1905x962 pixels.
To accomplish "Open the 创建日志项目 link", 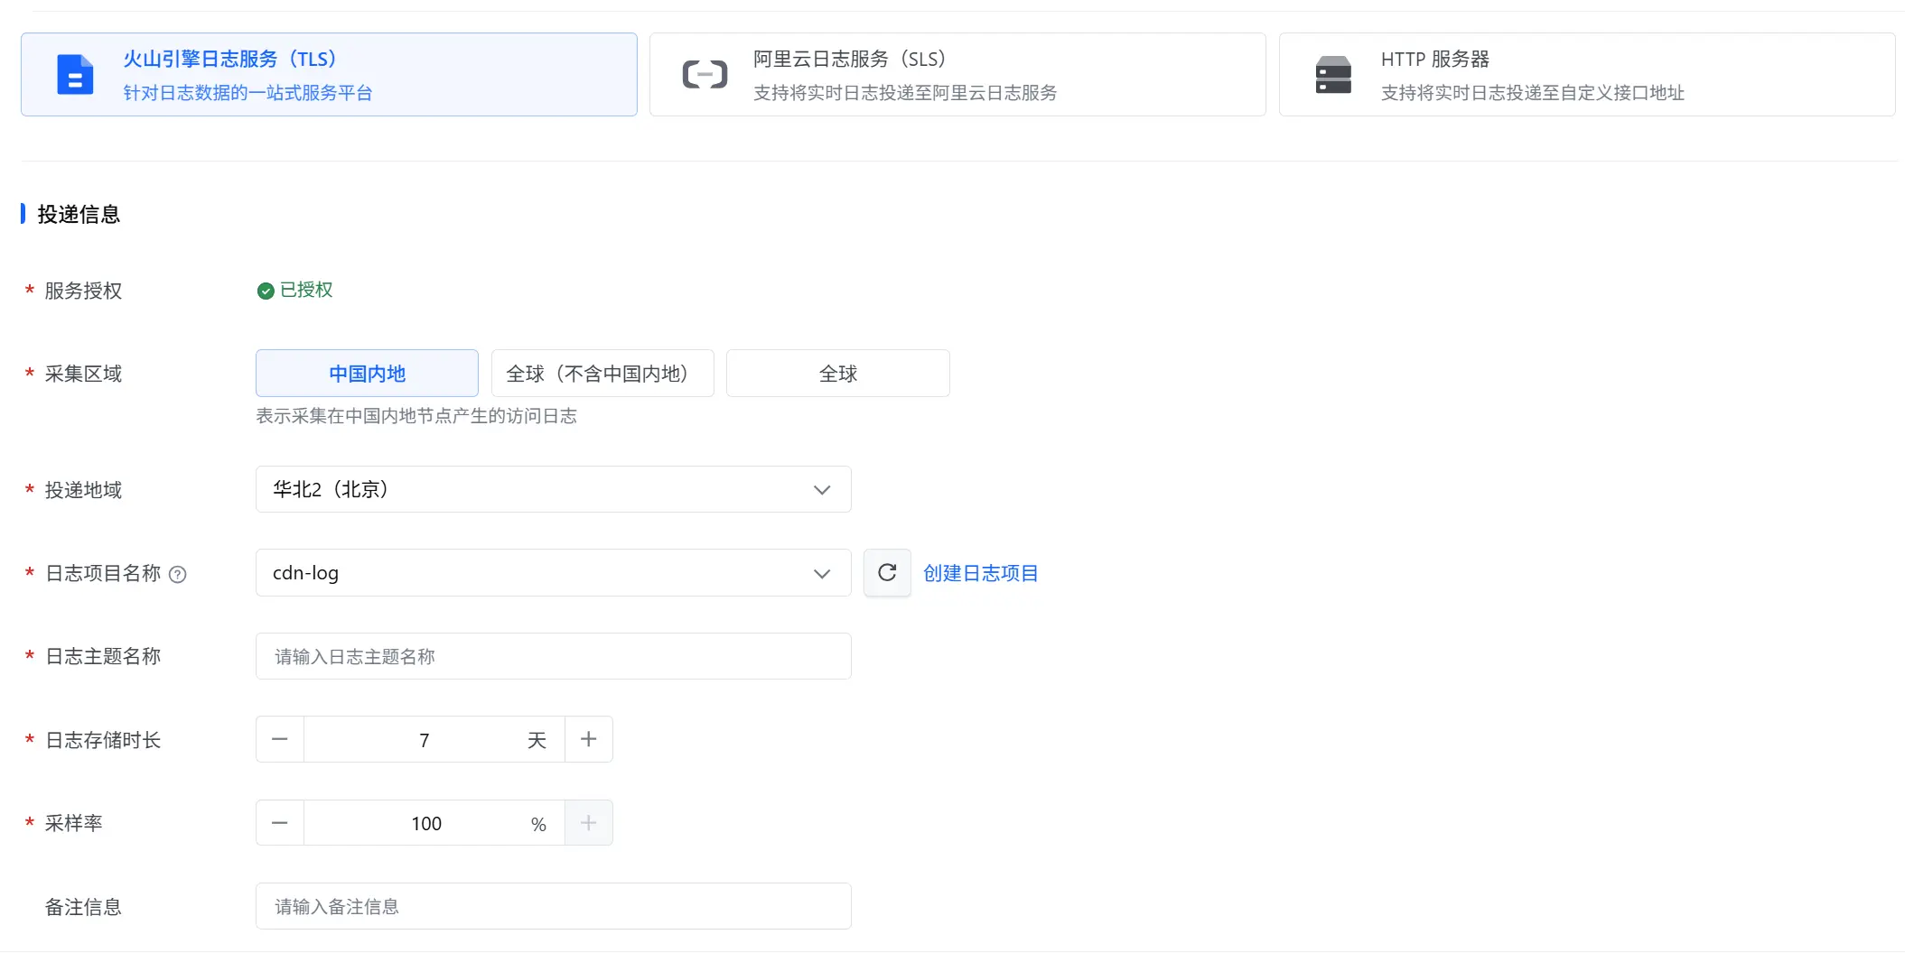I will [x=981, y=573].
